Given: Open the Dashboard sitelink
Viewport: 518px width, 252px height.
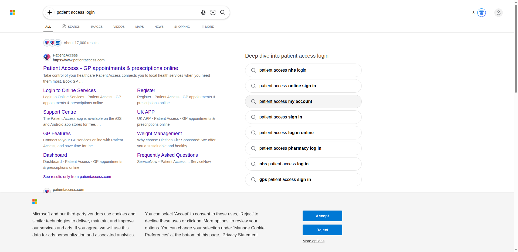Looking at the screenshot, I should [x=55, y=155].
